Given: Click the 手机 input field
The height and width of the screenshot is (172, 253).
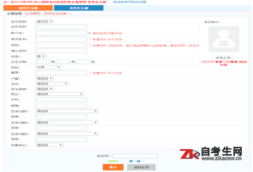Looking at the screenshot, I should click(x=61, y=100).
